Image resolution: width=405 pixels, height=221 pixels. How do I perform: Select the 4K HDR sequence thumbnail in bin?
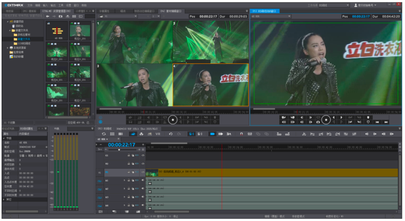(58, 31)
